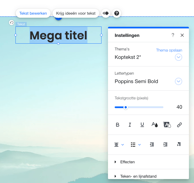Image resolution: width=194 pixels, height=183 pixels.
Task: Click the bulleted list icon
Action: 133,145
